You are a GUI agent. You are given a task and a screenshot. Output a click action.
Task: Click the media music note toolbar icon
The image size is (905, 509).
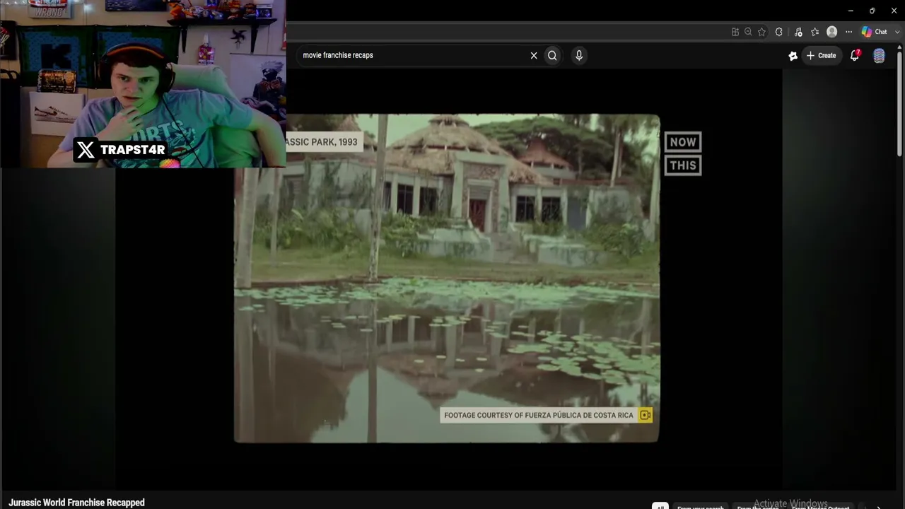[x=798, y=32]
